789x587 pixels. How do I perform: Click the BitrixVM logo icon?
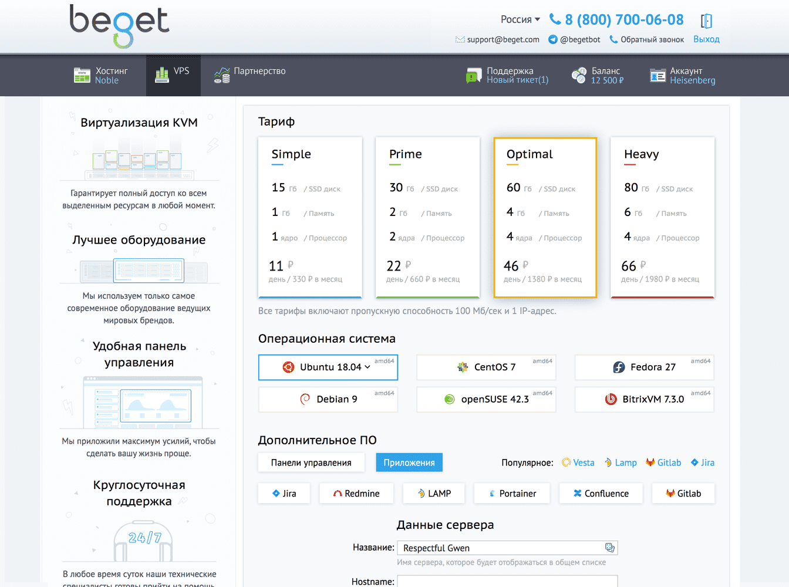(x=611, y=399)
